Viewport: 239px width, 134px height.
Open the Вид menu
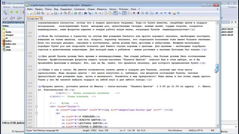[x=56, y=9]
